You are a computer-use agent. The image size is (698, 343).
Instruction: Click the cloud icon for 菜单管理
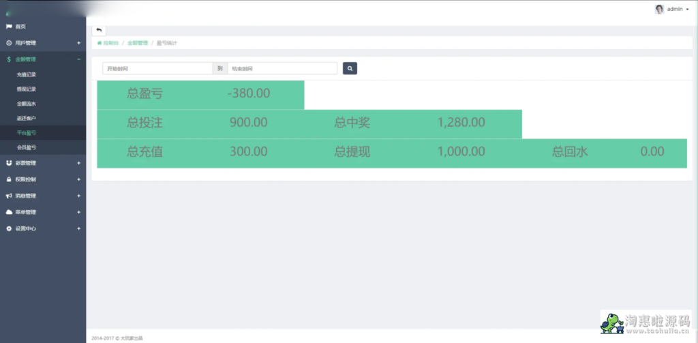[9, 212]
